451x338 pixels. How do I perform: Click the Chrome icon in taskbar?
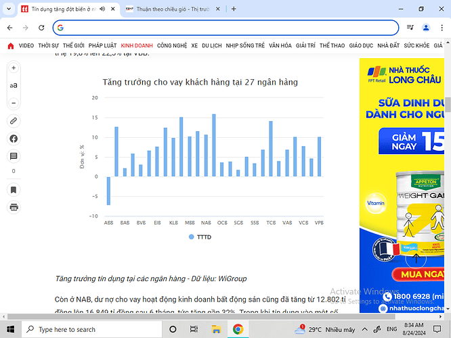(x=238, y=329)
